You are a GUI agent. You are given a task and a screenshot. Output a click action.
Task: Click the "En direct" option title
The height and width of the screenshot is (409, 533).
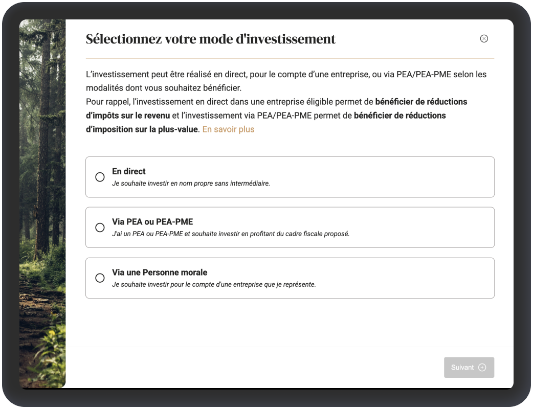pyautogui.click(x=129, y=171)
